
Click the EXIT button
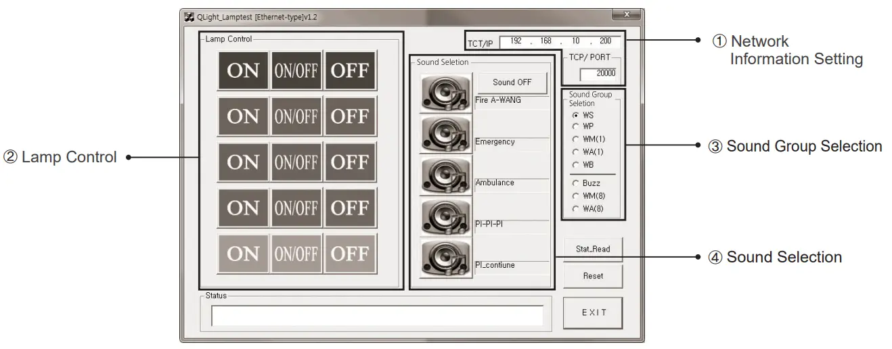pyautogui.click(x=593, y=312)
